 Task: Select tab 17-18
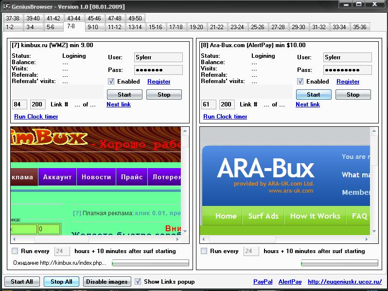click(176, 27)
